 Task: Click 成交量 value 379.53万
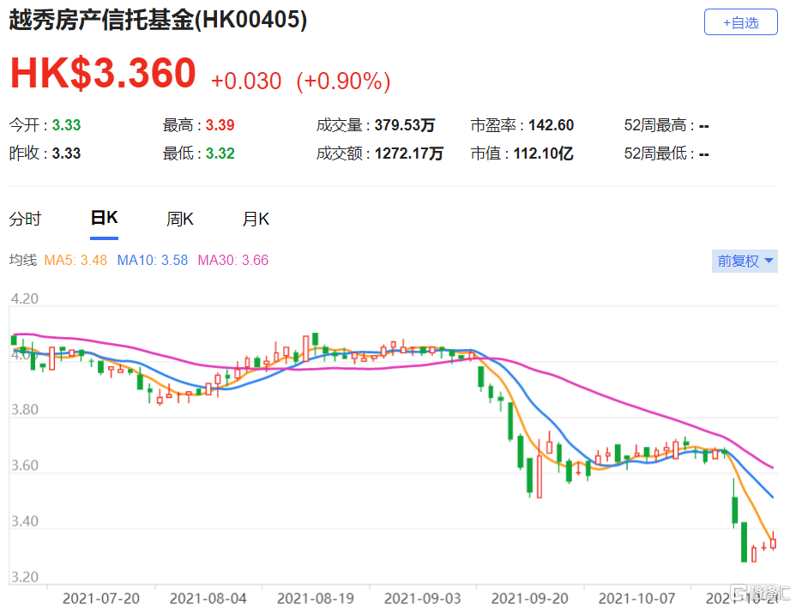[405, 125]
